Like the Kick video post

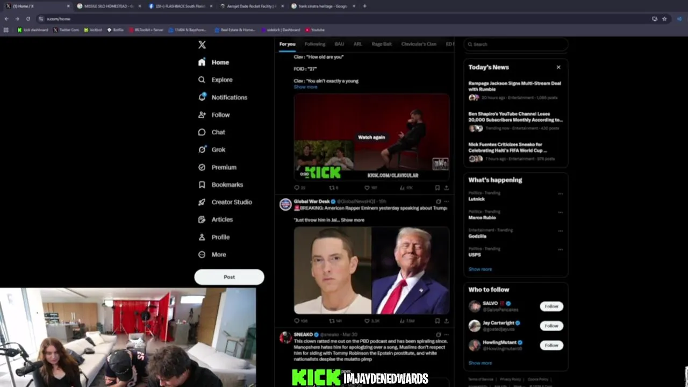click(370, 188)
